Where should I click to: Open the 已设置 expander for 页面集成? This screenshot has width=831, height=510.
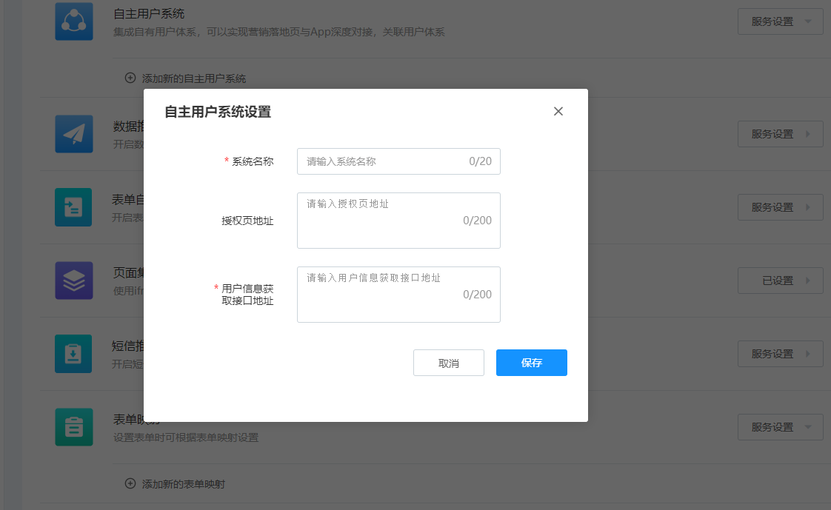[x=780, y=281]
